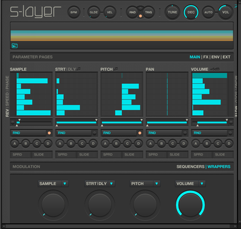Click the TUNE knob
The image size is (241, 229).
pyautogui.click(x=172, y=12)
